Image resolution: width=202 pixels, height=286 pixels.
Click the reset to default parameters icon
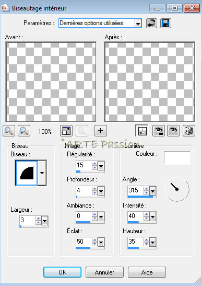click(x=151, y=24)
